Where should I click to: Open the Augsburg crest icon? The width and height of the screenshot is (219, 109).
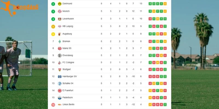click(60, 34)
